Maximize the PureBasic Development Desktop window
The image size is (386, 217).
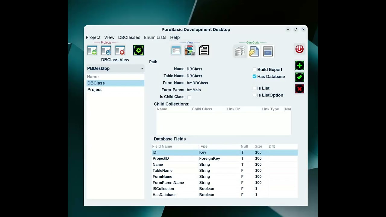tap(296, 29)
